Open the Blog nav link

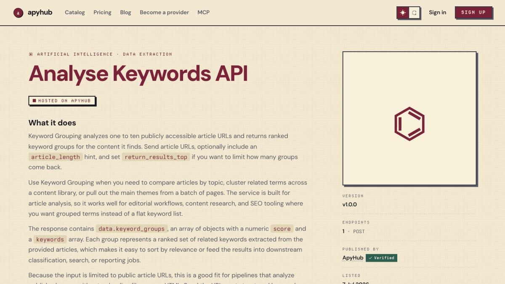pyautogui.click(x=125, y=13)
